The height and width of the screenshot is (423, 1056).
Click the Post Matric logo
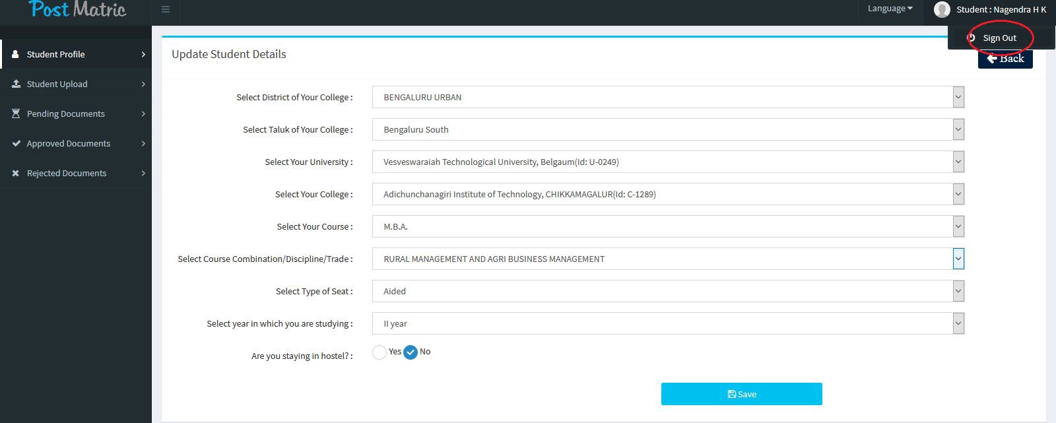[78, 9]
